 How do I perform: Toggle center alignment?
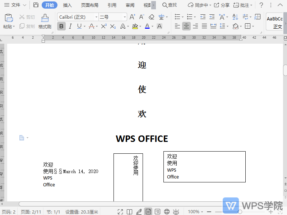(x=186, y=26)
